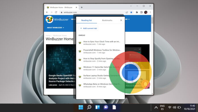Click the tab search chevron in title bar
The image size is (198, 112).
click(x=131, y=6)
